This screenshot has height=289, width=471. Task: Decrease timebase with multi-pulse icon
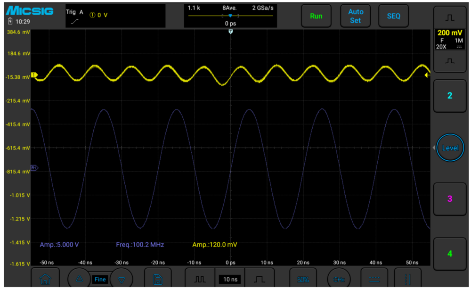[x=200, y=279]
